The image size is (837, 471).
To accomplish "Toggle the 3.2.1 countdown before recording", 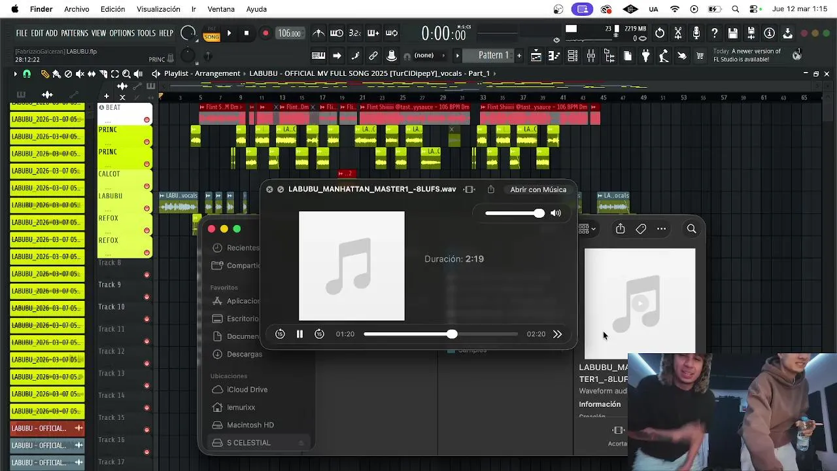I will click(355, 33).
